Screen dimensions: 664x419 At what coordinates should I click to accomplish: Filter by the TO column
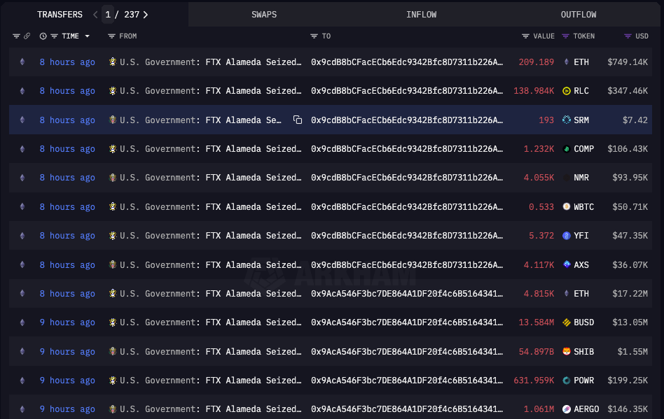pyautogui.click(x=314, y=36)
